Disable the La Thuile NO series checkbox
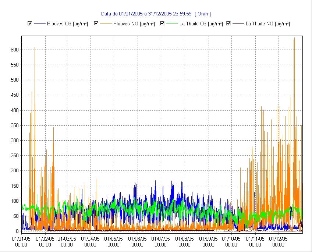The width and height of the screenshot is (312, 252). [x=228, y=23]
